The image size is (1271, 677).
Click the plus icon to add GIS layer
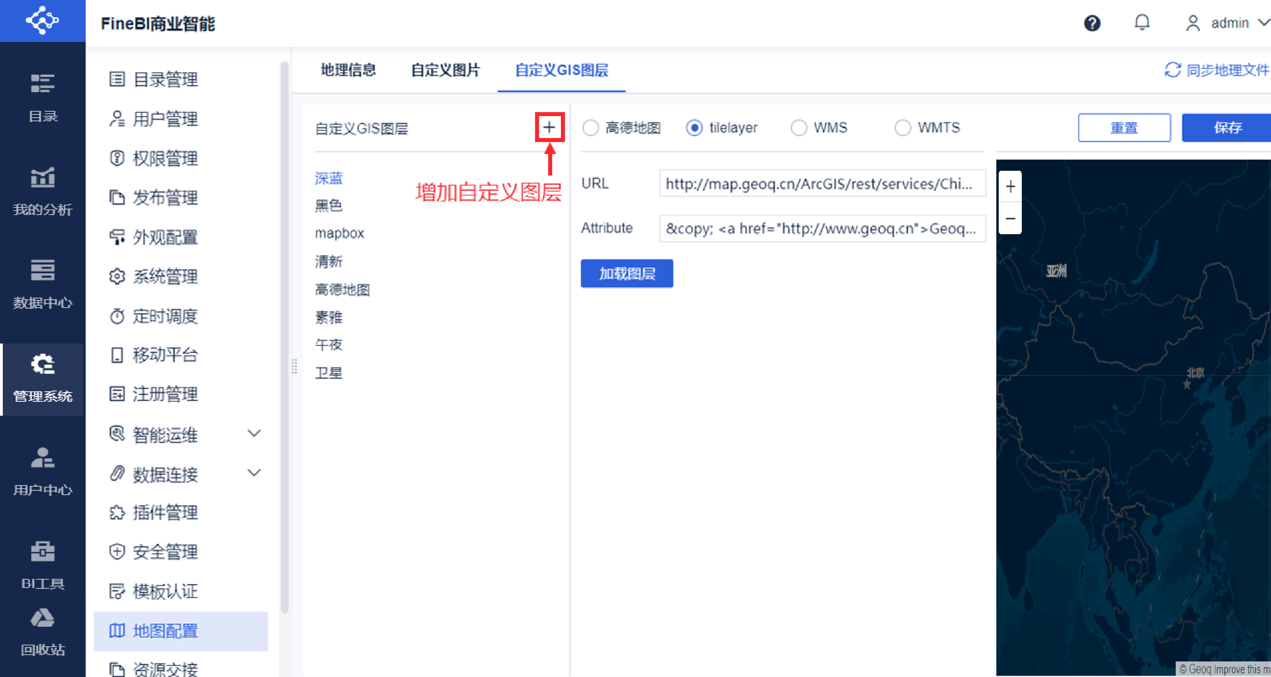[x=549, y=127]
